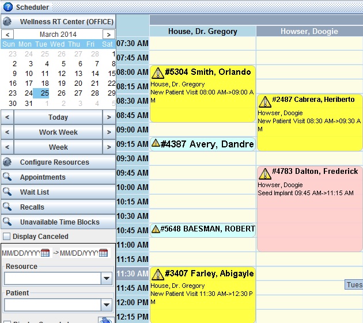
Task: Click '#4783 Dalton, Frederick' appointment title
Action: 315,171
